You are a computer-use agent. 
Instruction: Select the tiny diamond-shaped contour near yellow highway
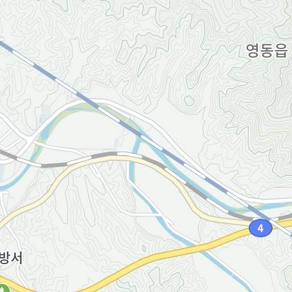click(144, 248)
